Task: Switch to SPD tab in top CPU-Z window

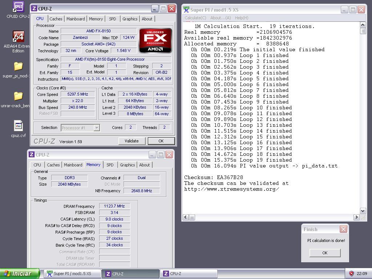Action: 113,19
